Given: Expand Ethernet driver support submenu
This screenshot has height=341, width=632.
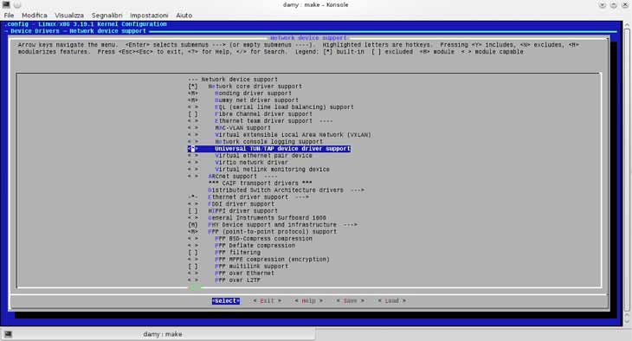Looking at the screenshot, I should pos(258,197).
